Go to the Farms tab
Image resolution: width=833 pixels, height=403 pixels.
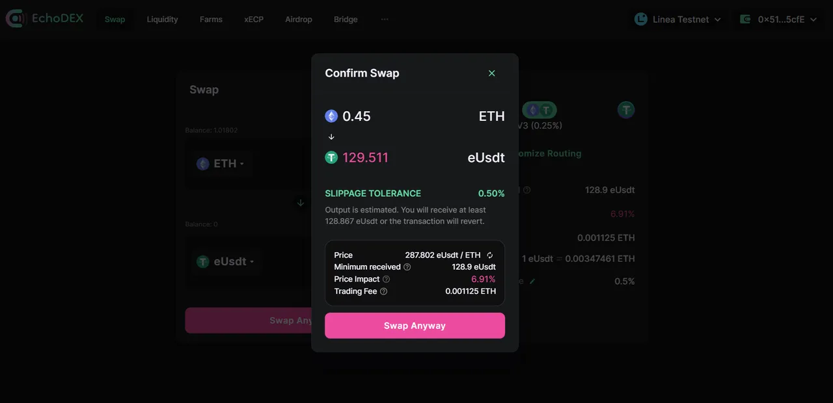coord(211,19)
